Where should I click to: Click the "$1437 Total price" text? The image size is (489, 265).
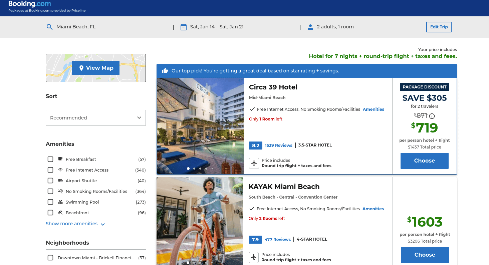pos(425,147)
